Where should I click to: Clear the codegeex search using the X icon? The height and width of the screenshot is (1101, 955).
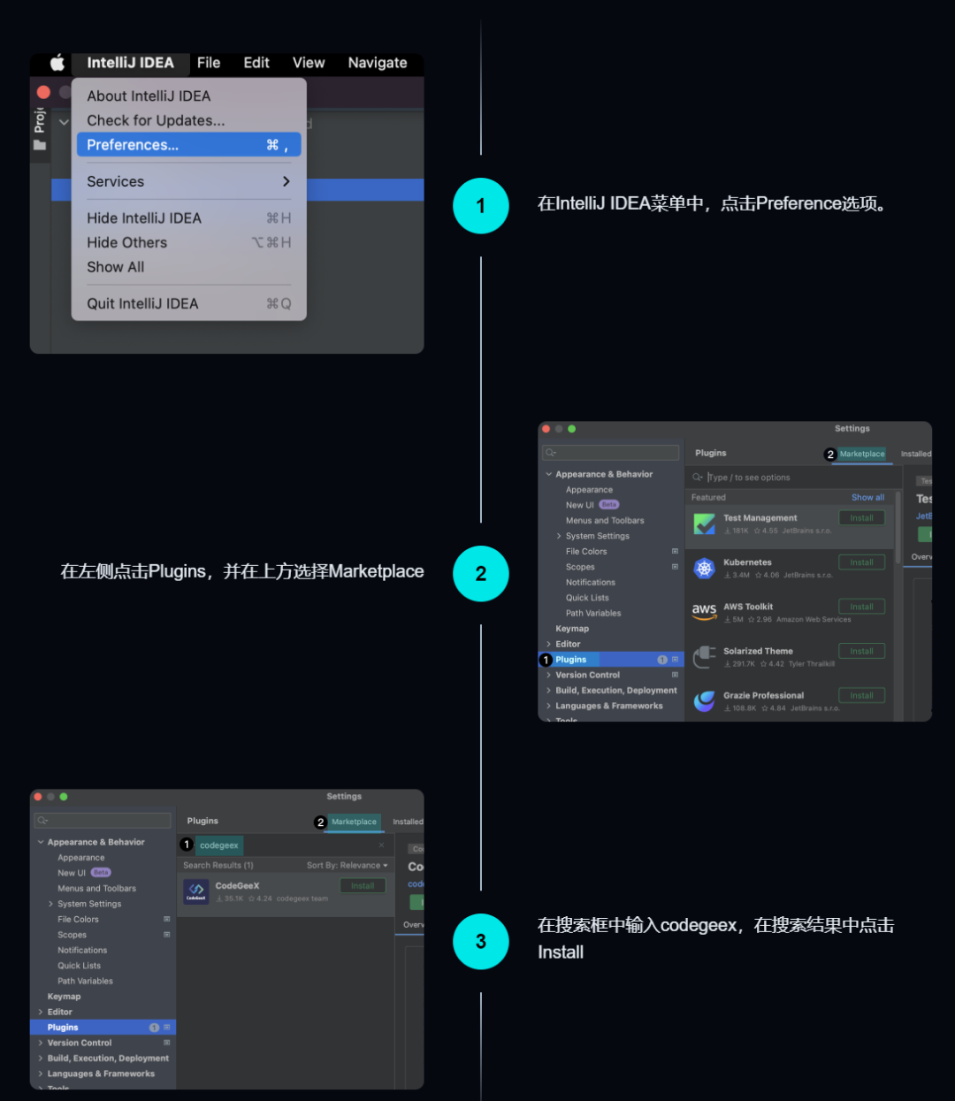(x=382, y=845)
